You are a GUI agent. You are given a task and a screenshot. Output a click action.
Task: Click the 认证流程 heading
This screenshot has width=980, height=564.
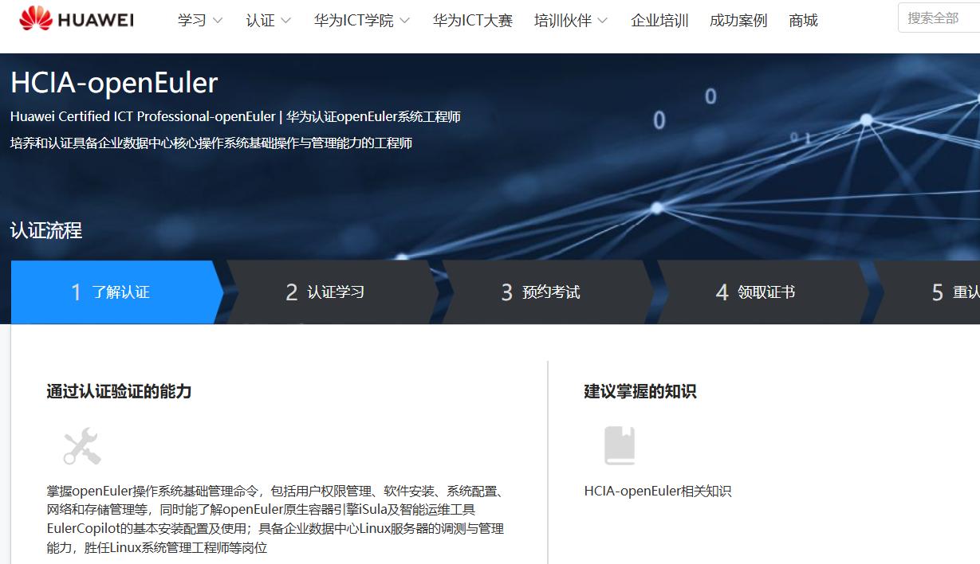(46, 231)
